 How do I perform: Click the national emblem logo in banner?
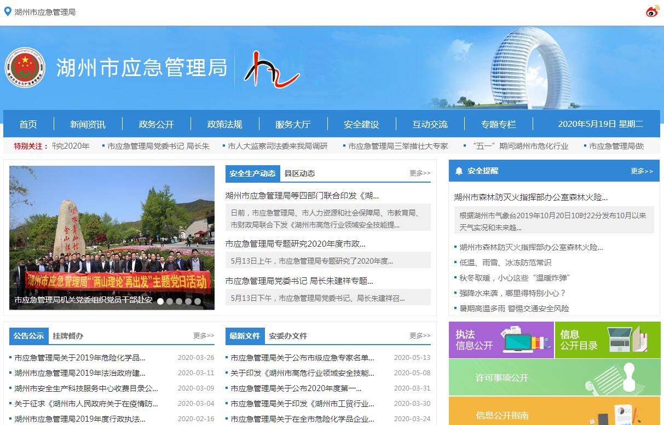tap(25, 67)
